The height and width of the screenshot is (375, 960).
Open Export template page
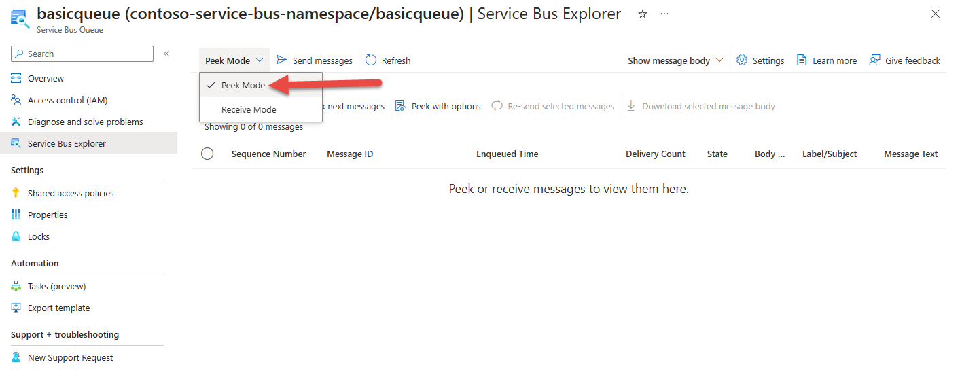(x=58, y=308)
